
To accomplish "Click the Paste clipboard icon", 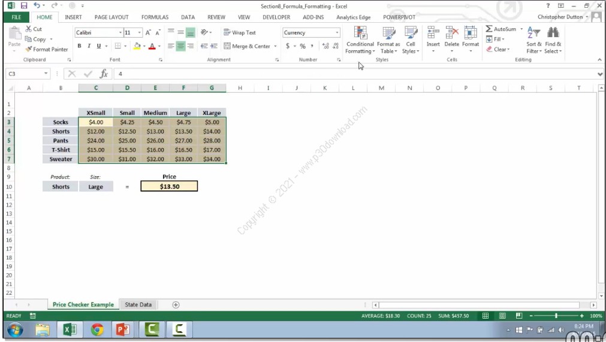I will tap(14, 34).
